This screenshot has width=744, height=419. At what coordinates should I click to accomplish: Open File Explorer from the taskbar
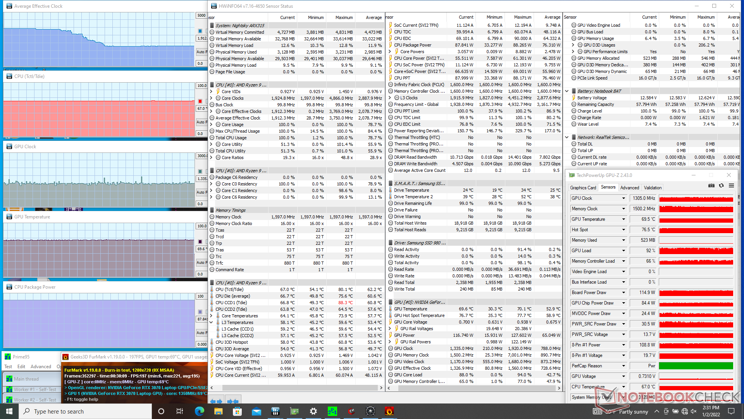tap(218, 411)
